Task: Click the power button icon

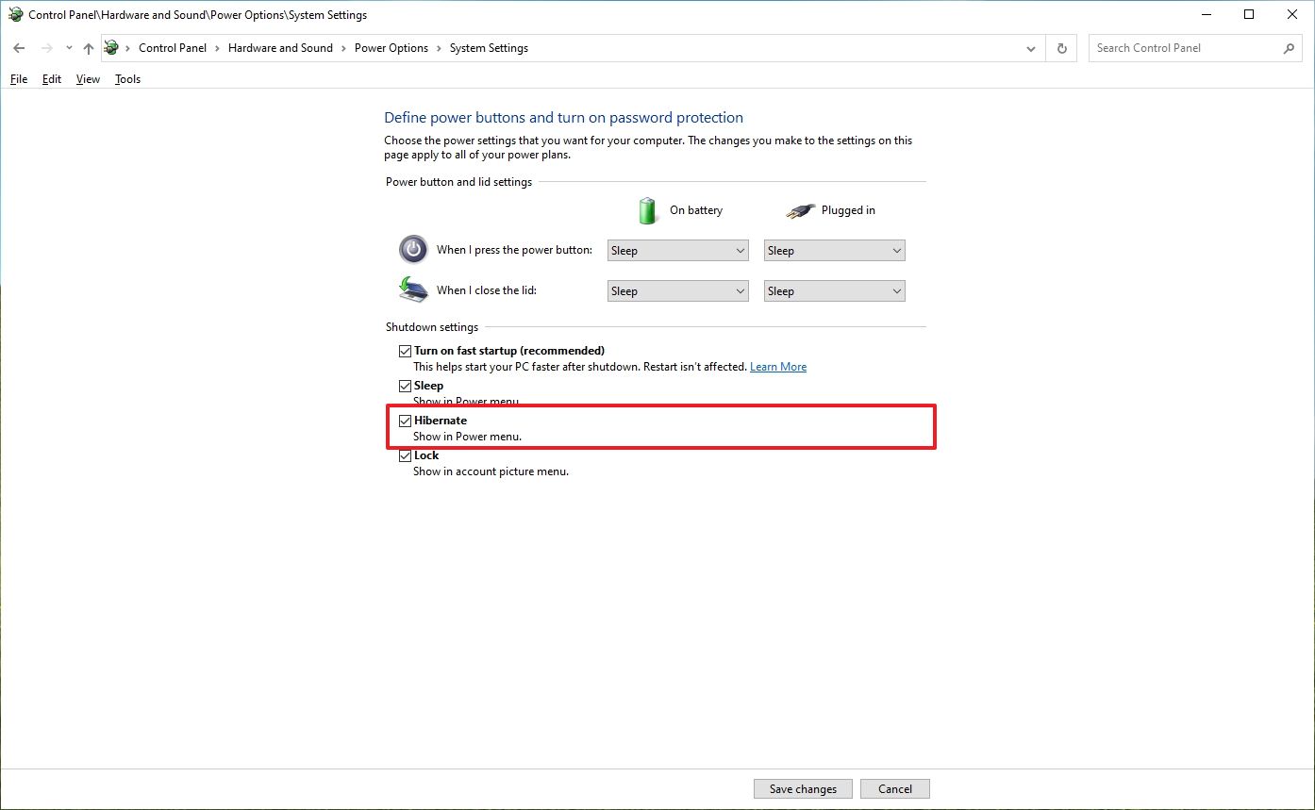Action: [413, 250]
